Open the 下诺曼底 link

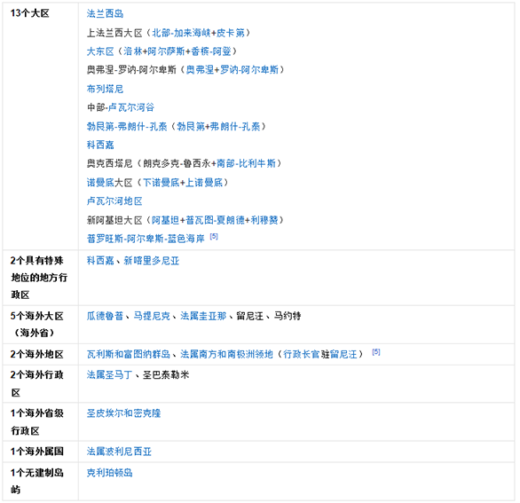[x=161, y=183]
